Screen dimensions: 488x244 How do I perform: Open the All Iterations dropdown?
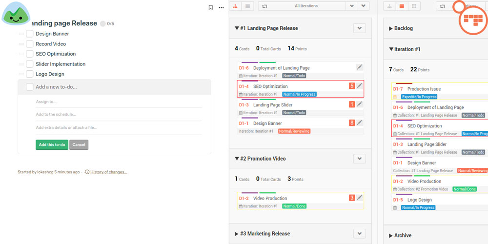click(x=351, y=6)
